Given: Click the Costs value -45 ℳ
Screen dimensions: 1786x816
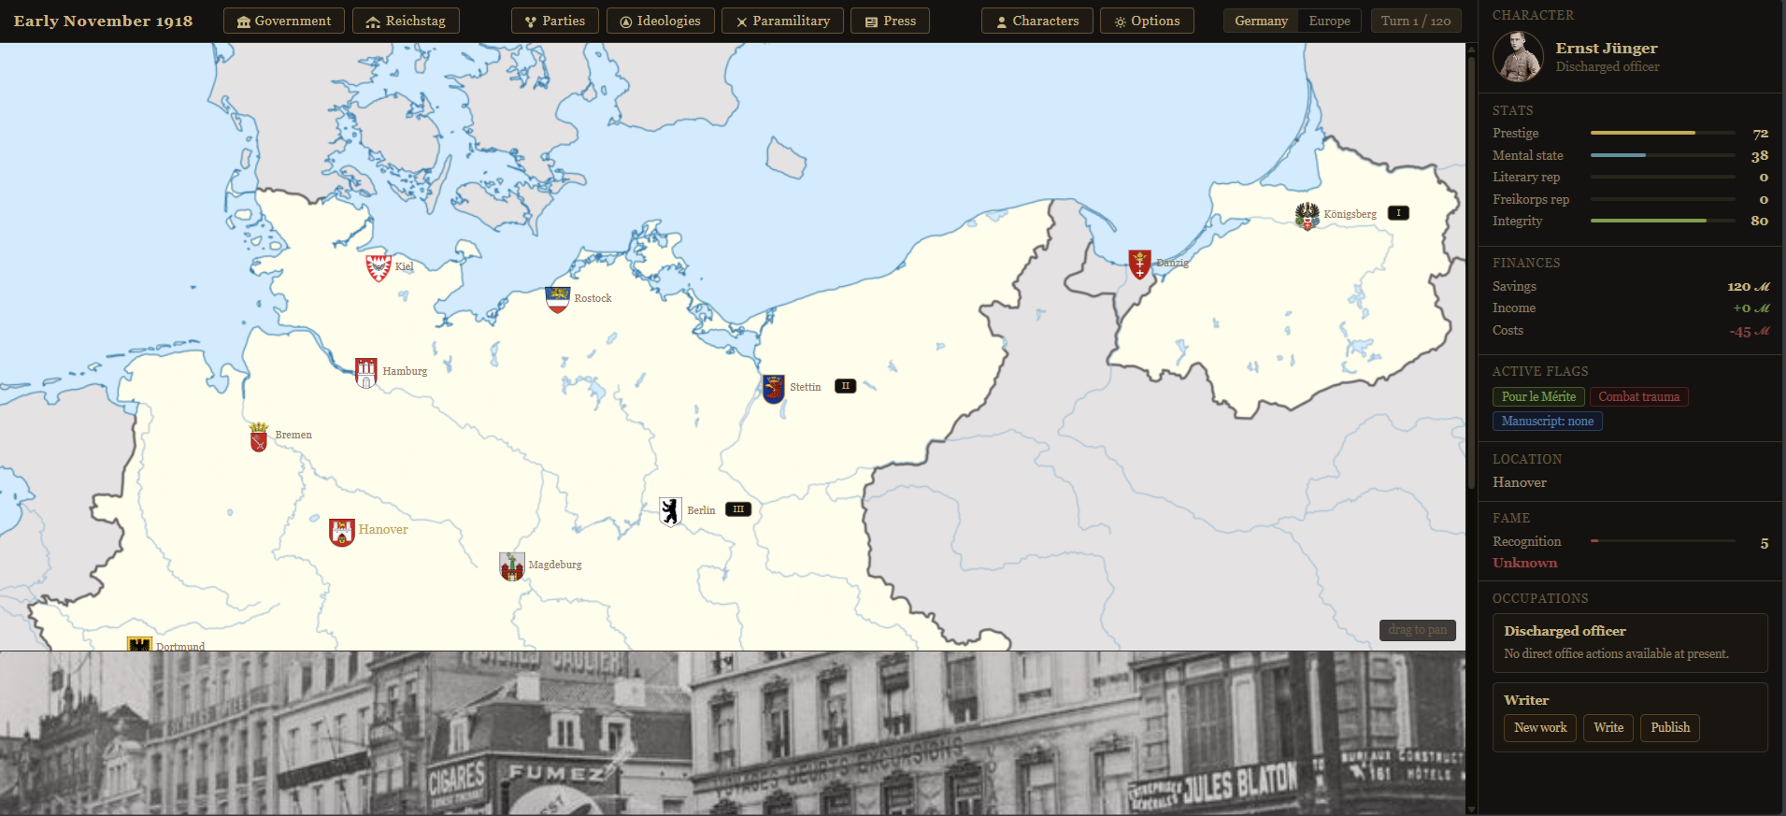Looking at the screenshot, I should click(x=1750, y=332).
